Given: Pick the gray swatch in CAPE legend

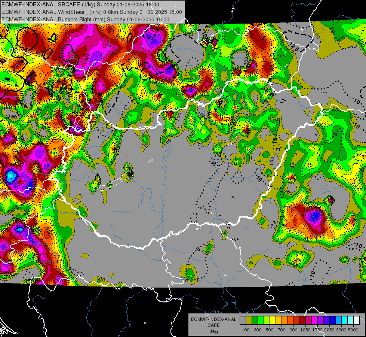Looking at the screenshot, I should click(243, 321).
